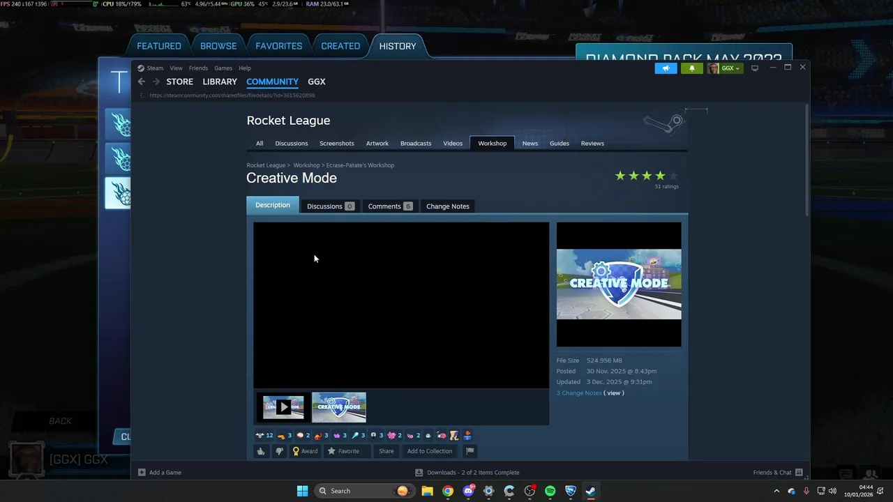Select the All hub tab
This screenshot has width=893, height=502.
260,144
